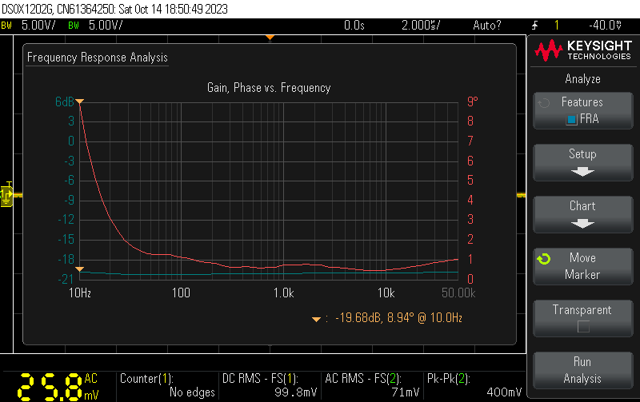Click the 9° phase axis label

[x=472, y=101]
